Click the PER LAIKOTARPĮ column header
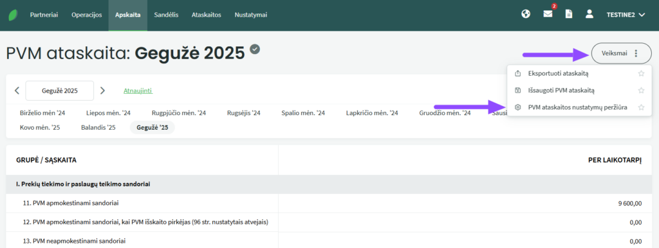This screenshot has height=248, width=659. point(615,160)
